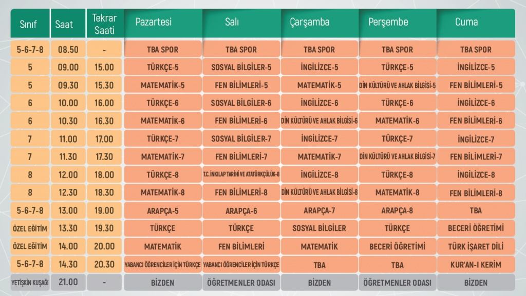Select the ARAPÇA-5 lesson cell
This screenshot has width=526, height=296.
pos(163,211)
